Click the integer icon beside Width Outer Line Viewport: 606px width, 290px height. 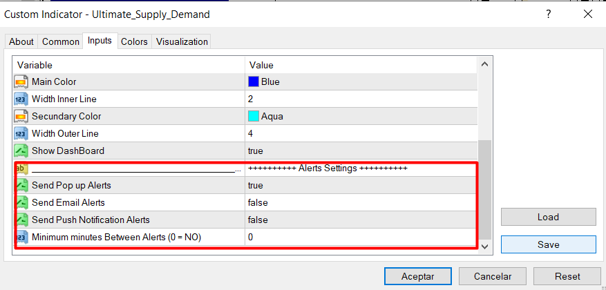click(21, 134)
